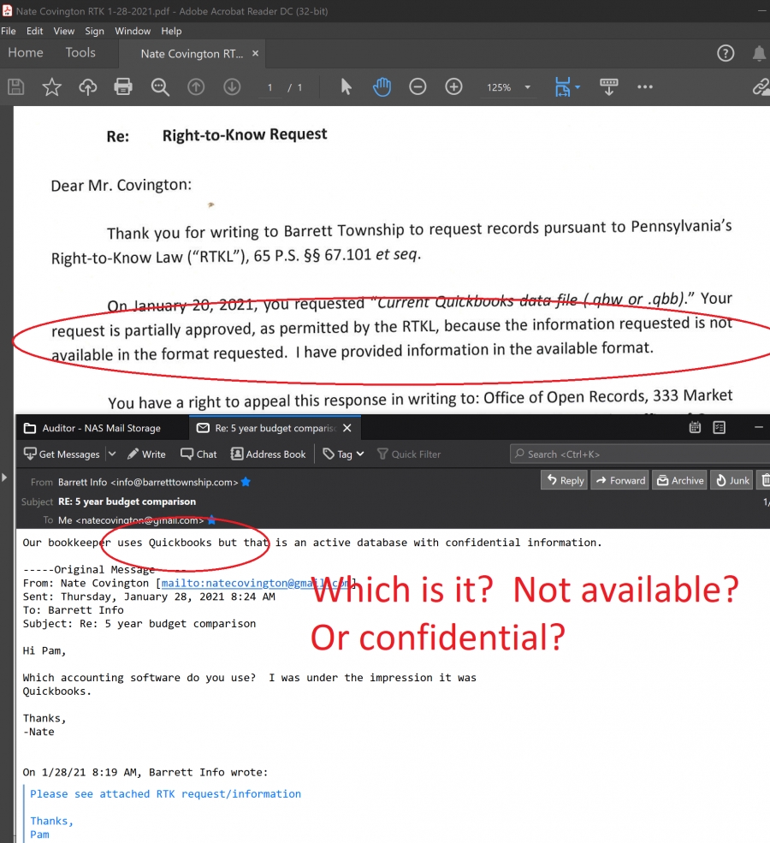Expand the Get Messages dropdown arrow
Screen dimensions: 770x843
click(x=112, y=454)
